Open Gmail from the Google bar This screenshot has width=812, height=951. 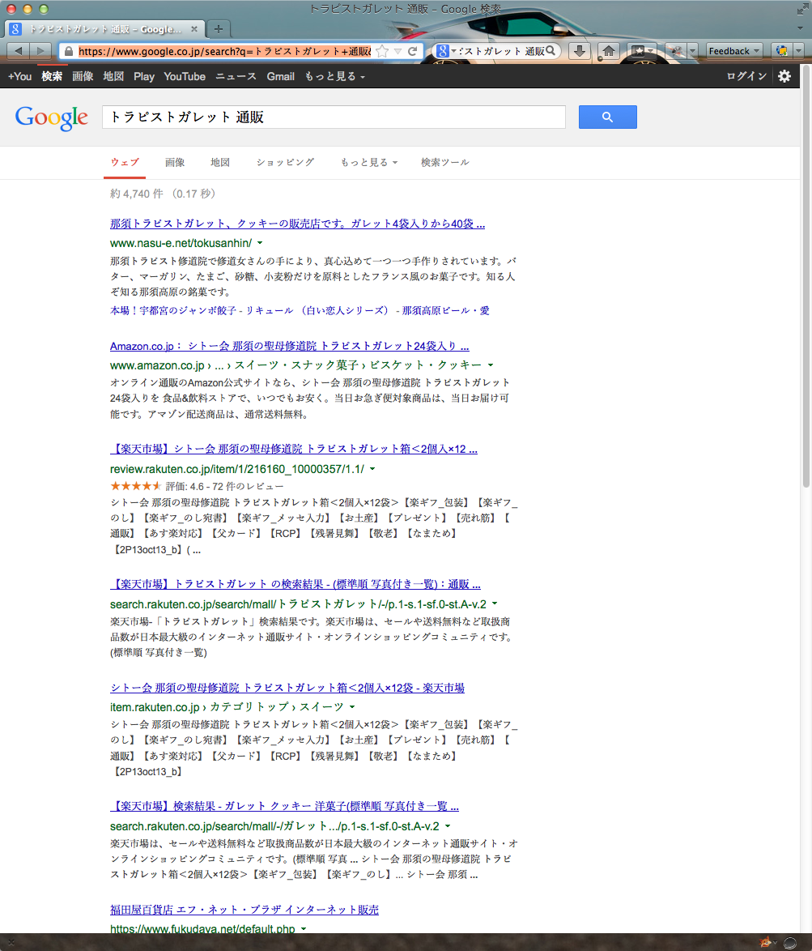point(281,76)
